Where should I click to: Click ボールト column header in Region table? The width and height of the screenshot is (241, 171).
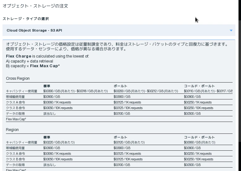pyautogui.click(x=120, y=137)
